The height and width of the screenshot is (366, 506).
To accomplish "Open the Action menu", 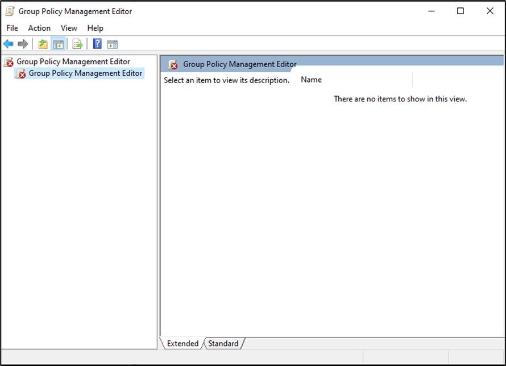I will tap(39, 28).
